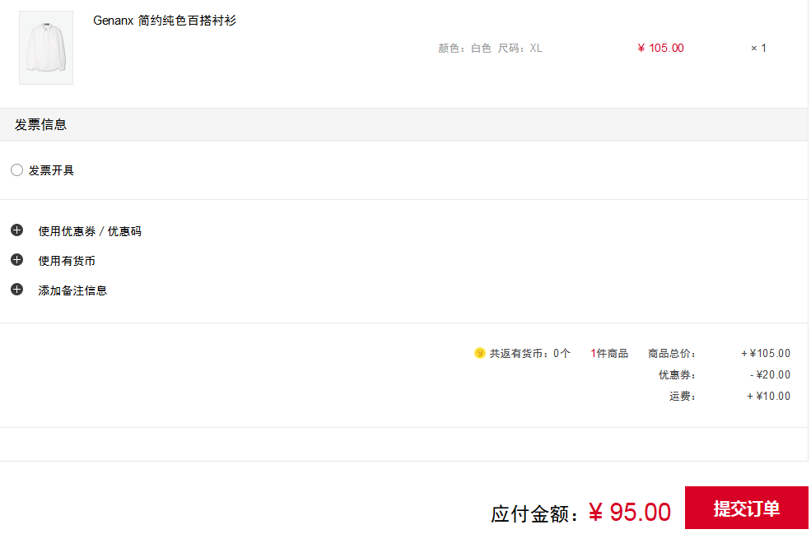This screenshot has height=534, width=811.
Task: Click the 优惠券 -¥20.00 discount amount
Action: 770,374
